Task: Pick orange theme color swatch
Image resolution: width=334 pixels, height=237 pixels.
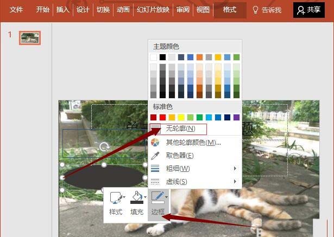Action: (200, 57)
